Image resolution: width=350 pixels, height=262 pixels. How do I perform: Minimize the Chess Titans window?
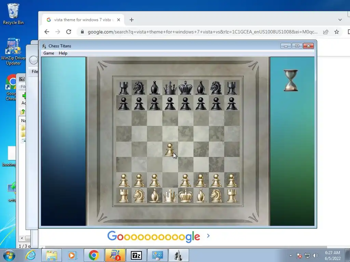[x=286, y=46]
